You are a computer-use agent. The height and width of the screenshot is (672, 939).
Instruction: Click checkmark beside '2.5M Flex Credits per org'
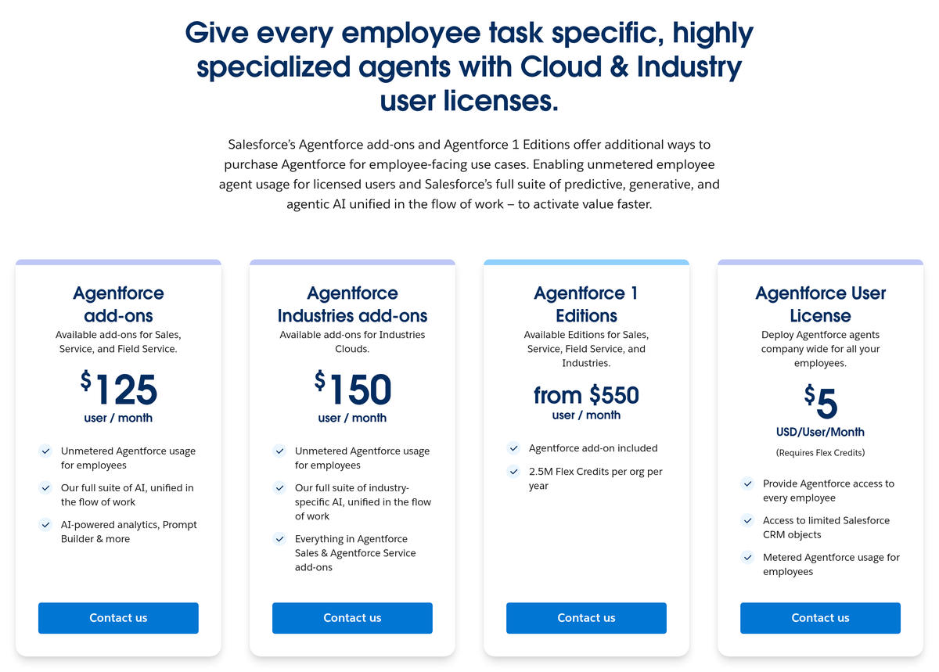pyautogui.click(x=513, y=472)
